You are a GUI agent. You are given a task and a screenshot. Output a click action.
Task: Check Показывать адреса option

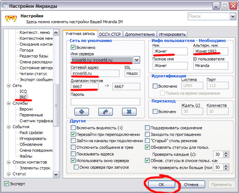click(73, 154)
